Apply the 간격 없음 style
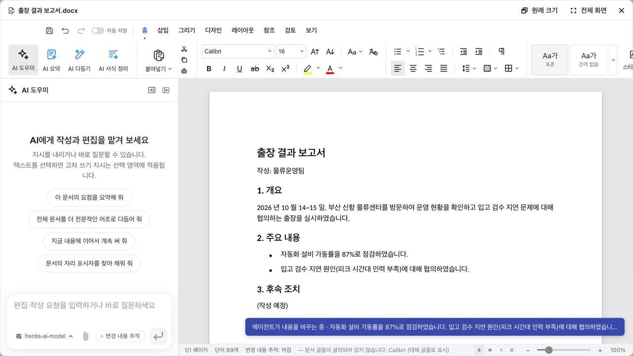Viewport: 633px width, 356px height. 588,60
